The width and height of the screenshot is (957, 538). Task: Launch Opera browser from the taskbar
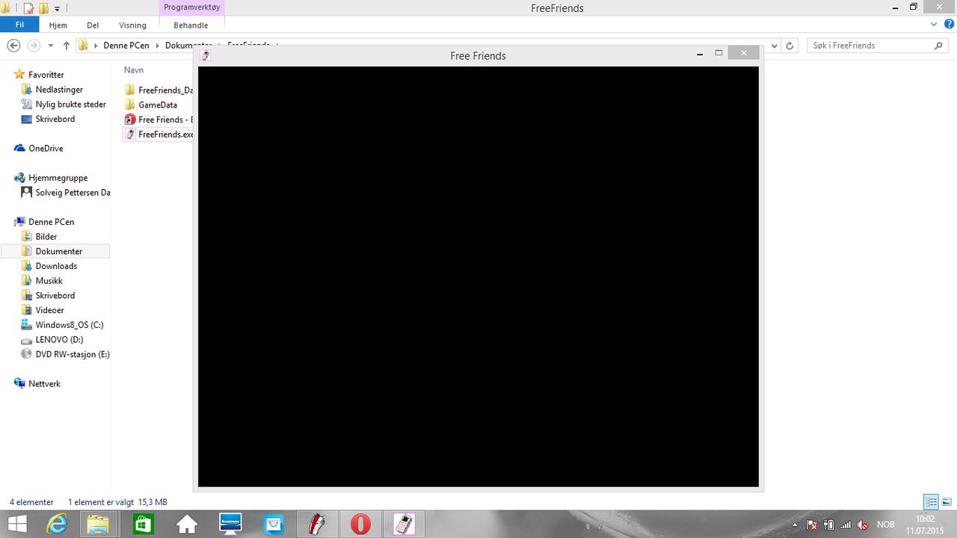coord(360,524)
